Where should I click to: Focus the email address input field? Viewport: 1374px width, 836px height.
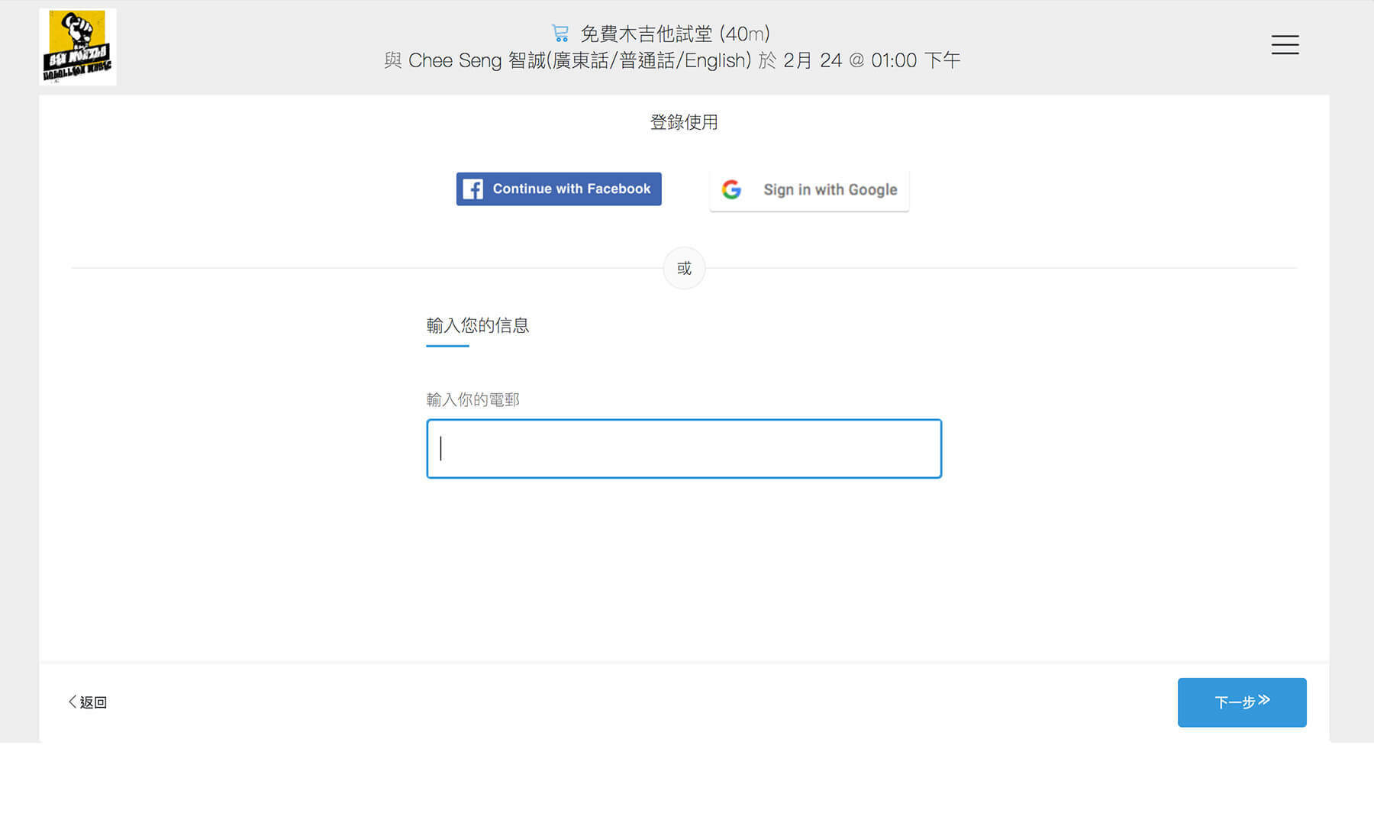click(684, 449)
